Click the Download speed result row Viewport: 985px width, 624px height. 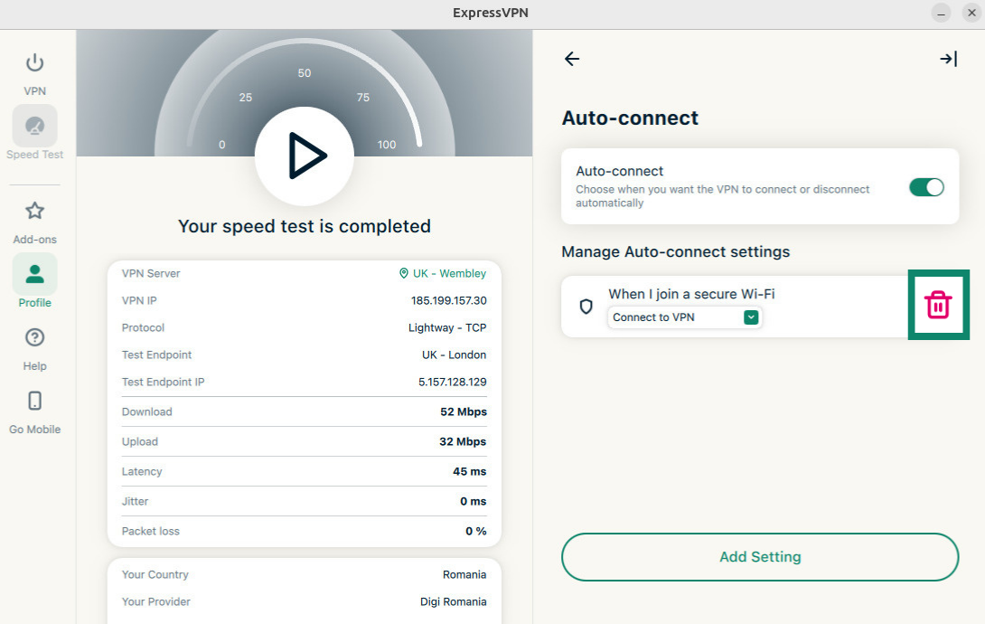304,411
